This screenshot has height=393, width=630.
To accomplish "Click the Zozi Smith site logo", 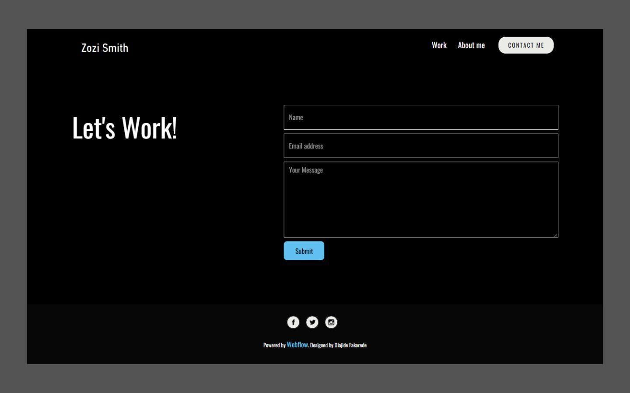I will pos(105,48).
